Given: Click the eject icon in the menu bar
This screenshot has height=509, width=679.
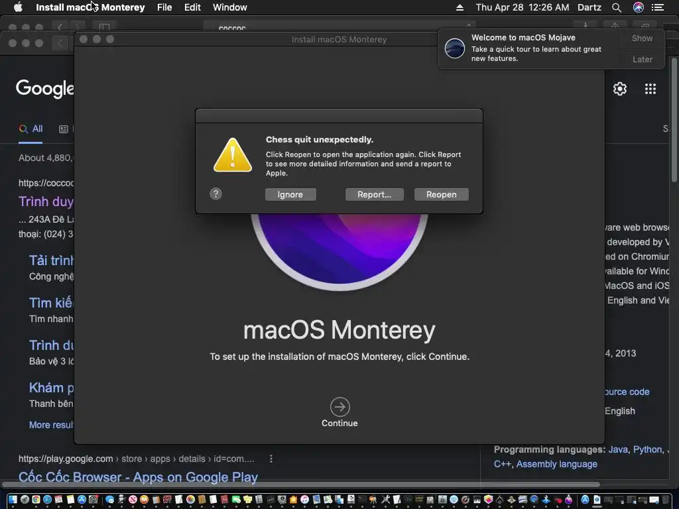Looking at the screenshot, I should (x=460, y=7).
